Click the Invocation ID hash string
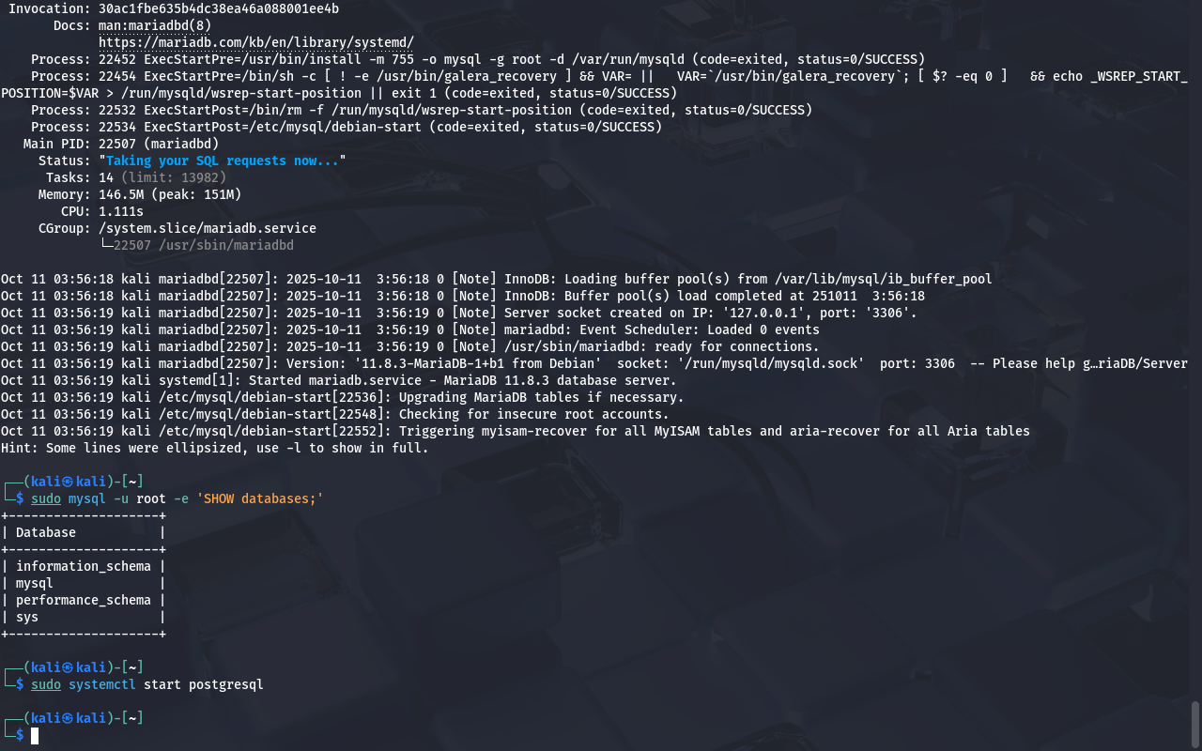The height and width of the screenshot is (751, 1202). [218, 8]
